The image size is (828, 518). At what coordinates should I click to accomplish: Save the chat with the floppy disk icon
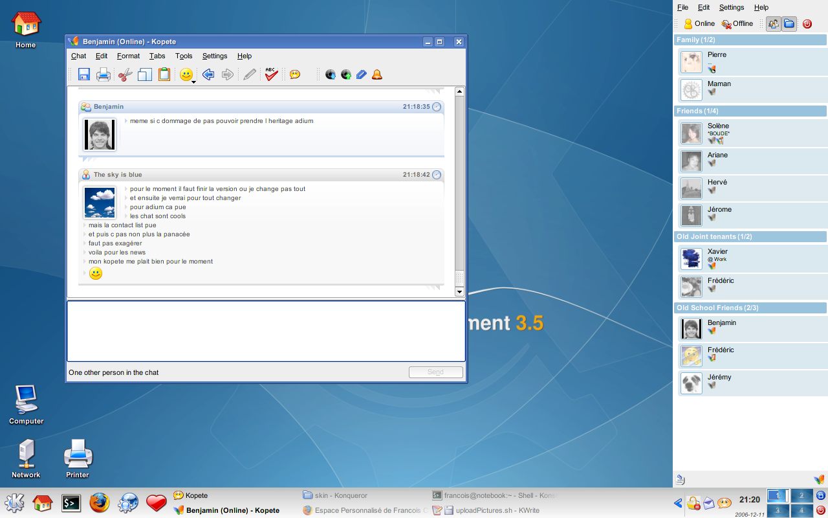(x=84, y=74)
